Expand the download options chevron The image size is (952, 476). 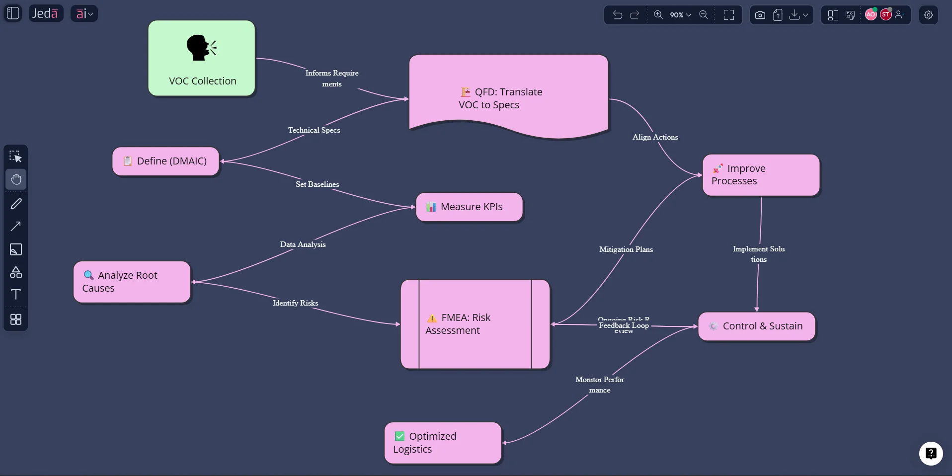(x=806, y=15)
